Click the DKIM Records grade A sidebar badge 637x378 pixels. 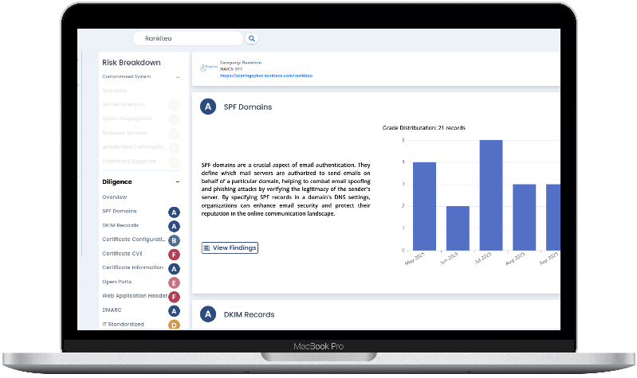(175, 226)
